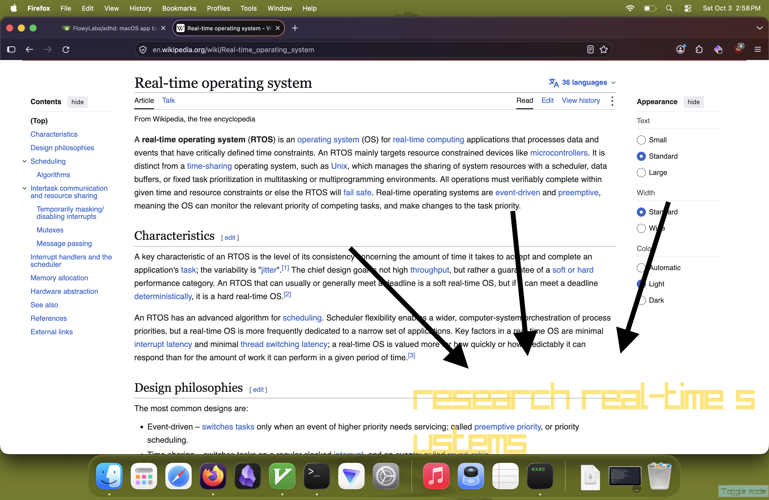Click edit link next to Characteristics
The height and width of the screenshot is (500, 769).
click(230, 238)
